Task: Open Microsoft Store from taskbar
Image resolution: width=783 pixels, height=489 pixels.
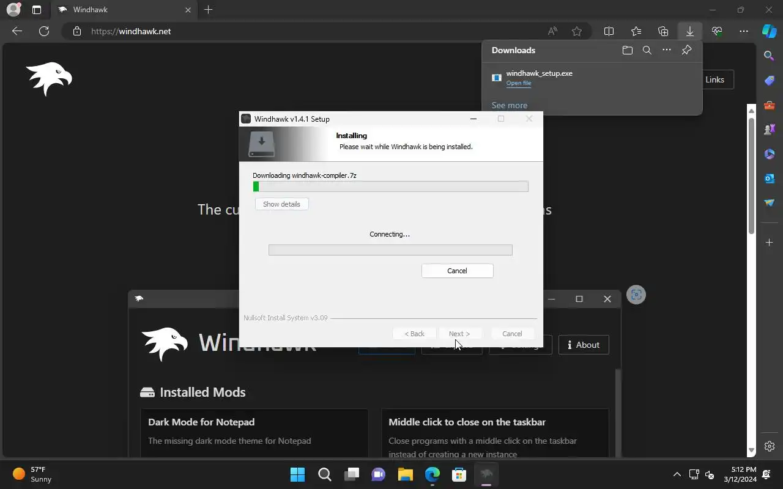Action: coord(459,474)
